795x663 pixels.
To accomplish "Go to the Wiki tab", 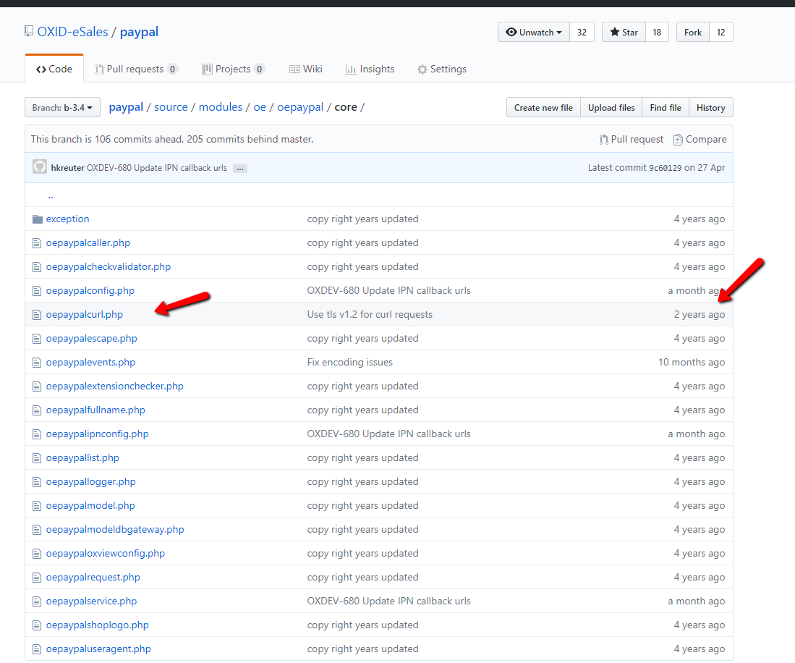I will (306, 69).
